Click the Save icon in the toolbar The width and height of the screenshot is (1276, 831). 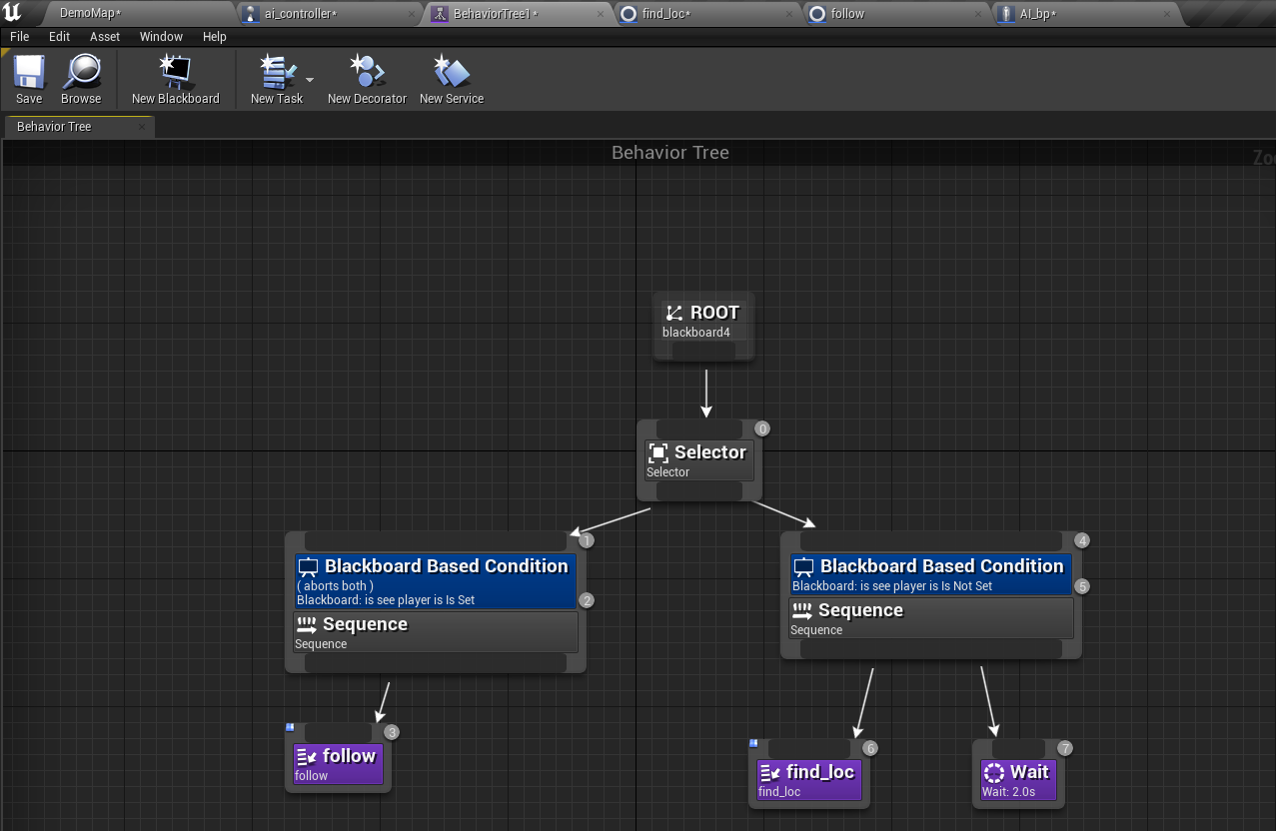(28, 75)
